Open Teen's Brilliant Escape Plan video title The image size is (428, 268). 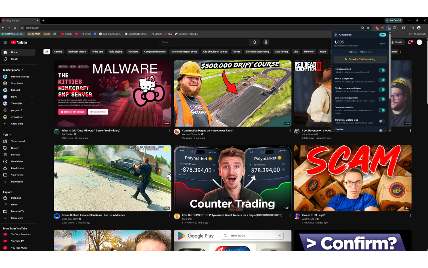tap(93, 215)
